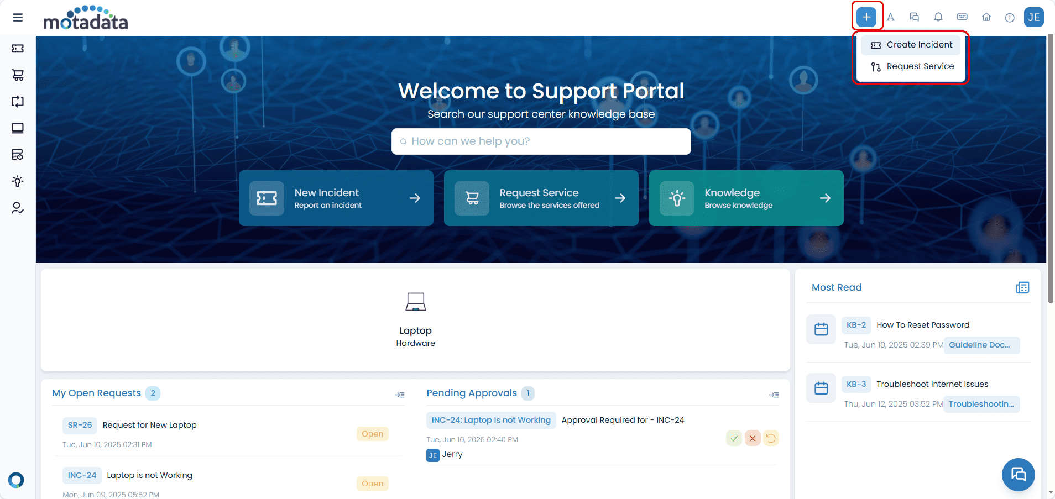Open the keyboard shortcuts icon
Screen dimensions: 1055x499
tap(962, 17)
